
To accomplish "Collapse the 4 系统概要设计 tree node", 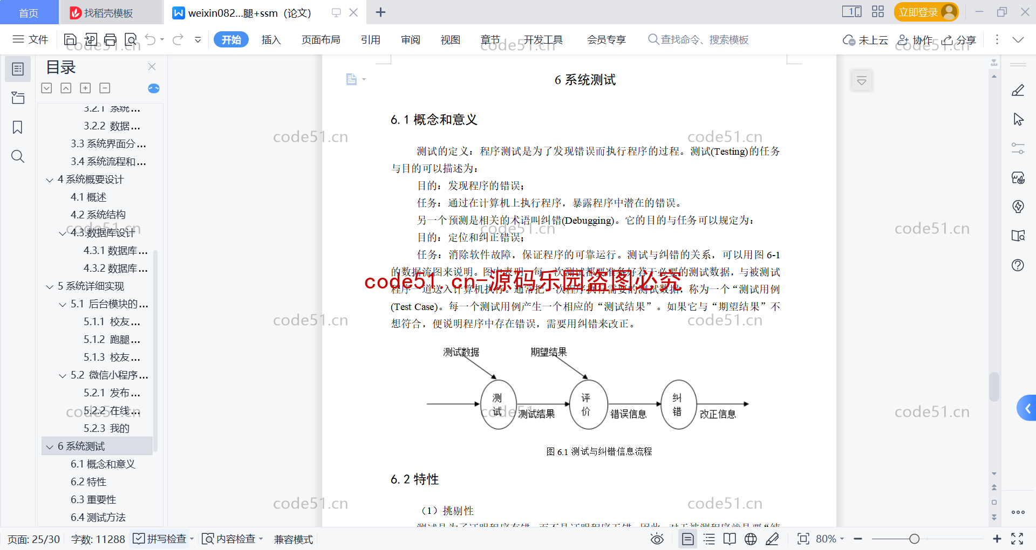I will point(50,180).
